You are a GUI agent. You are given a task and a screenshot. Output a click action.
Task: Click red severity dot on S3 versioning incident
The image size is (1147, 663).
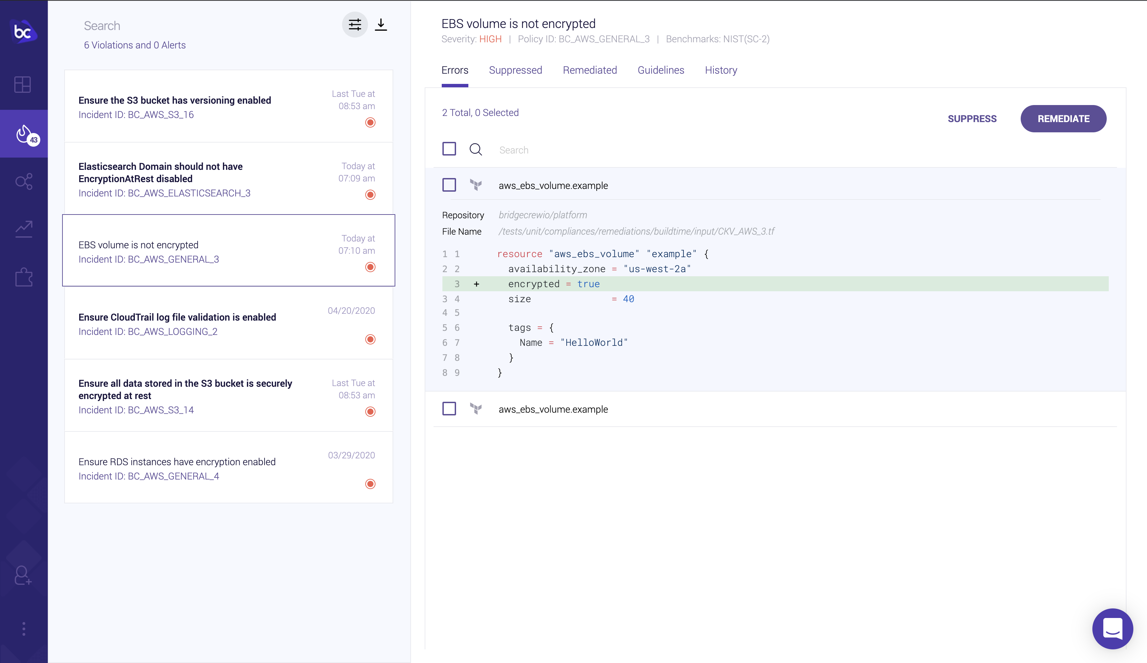coord(370,122)
